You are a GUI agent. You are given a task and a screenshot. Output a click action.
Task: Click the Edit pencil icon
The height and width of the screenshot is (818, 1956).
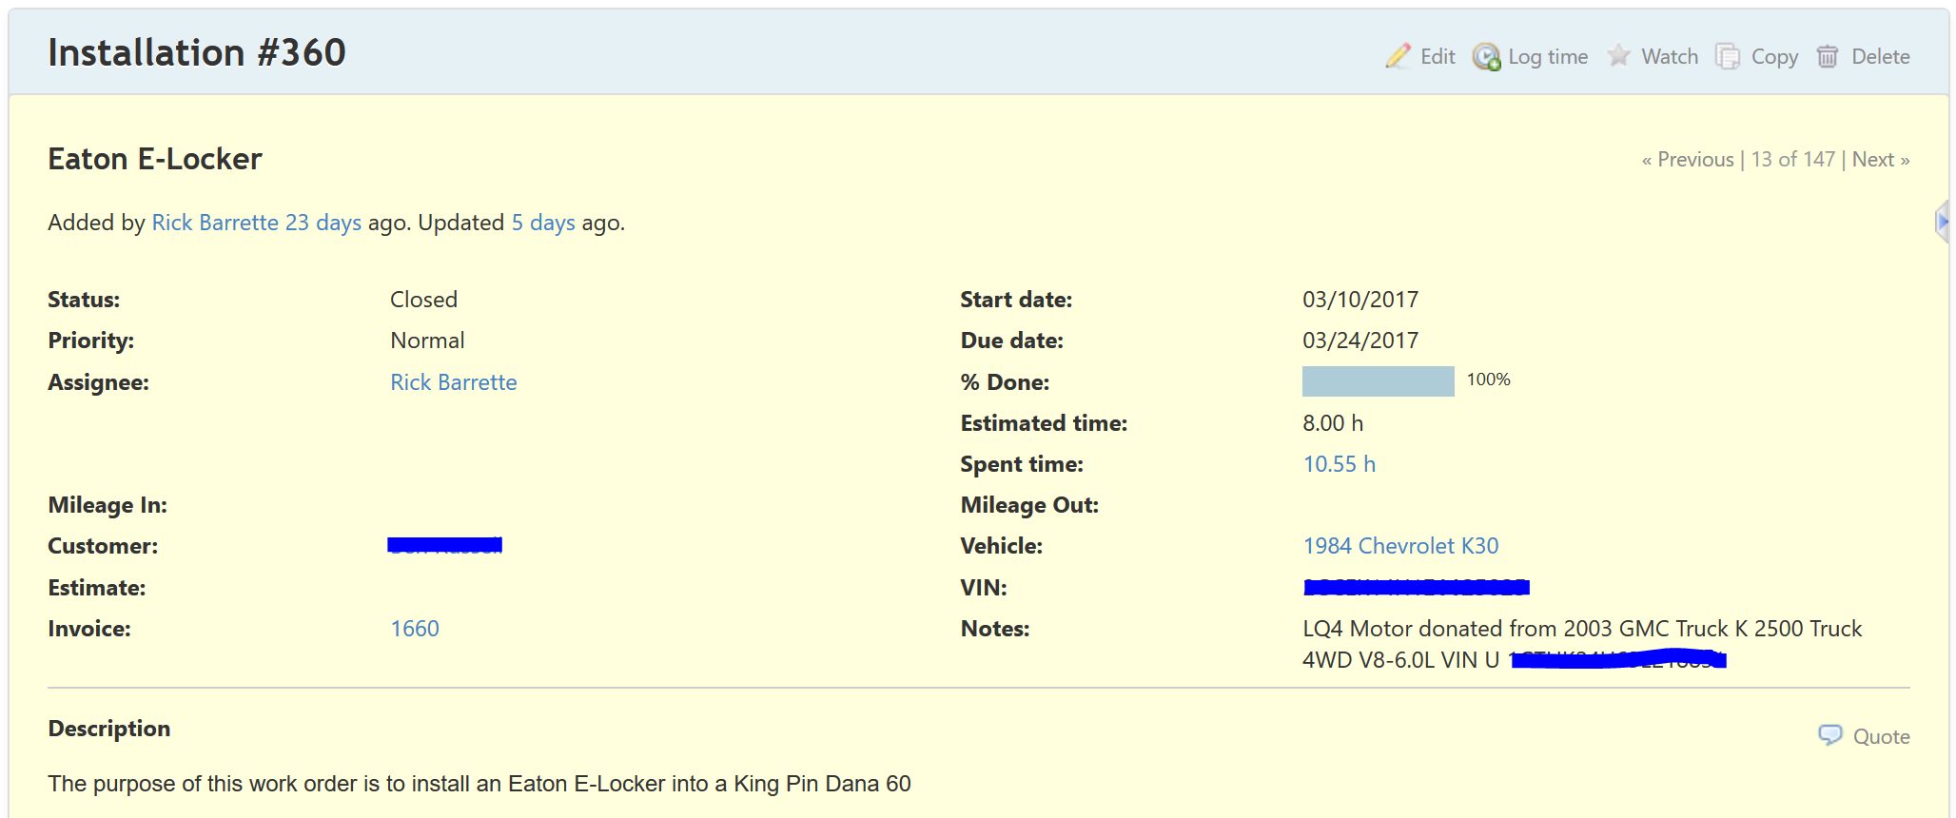1398,56
